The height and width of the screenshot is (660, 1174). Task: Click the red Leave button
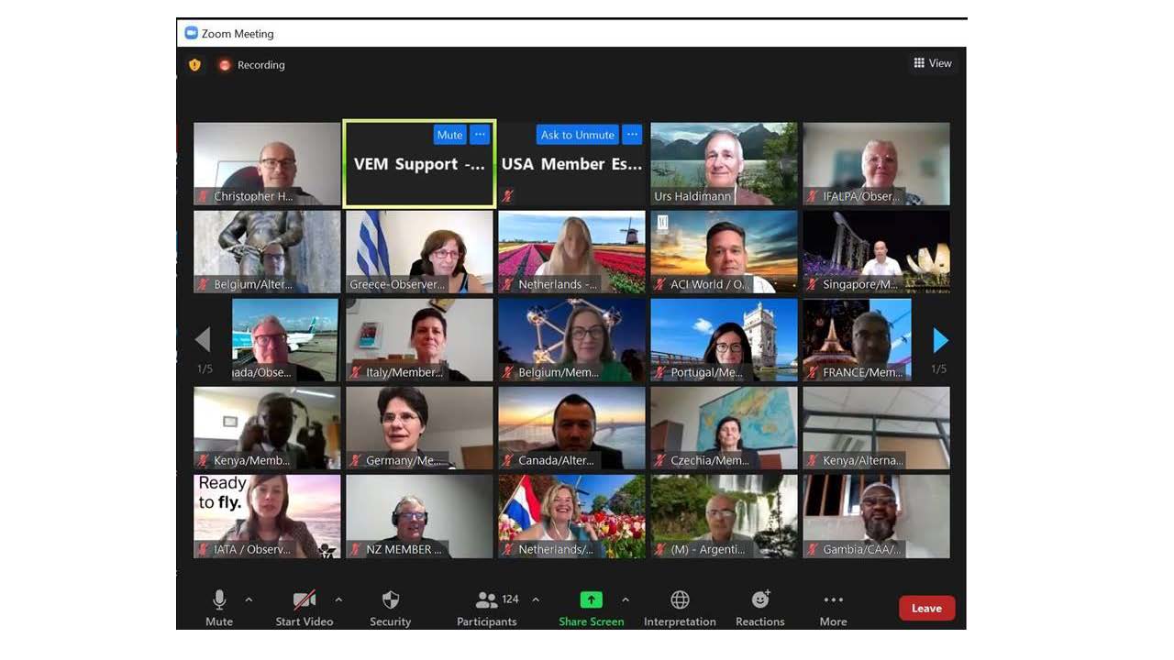point(926,608)
